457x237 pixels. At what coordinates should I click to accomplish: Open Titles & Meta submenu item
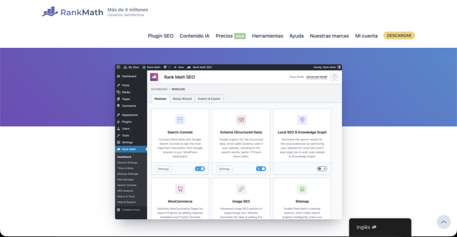[x=125, y=168]
